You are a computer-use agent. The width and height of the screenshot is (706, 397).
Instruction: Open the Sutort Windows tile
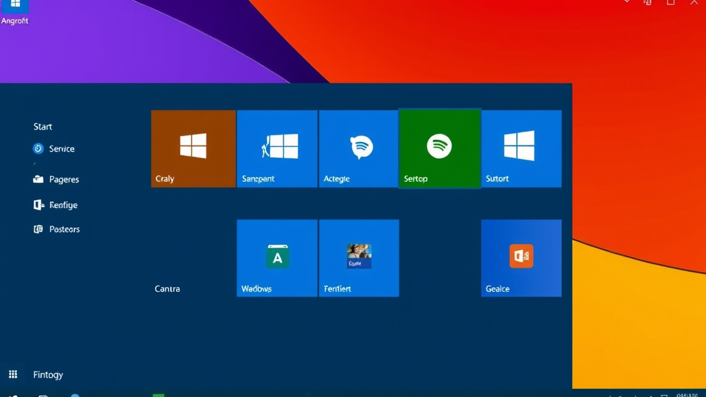click(521, 149)
